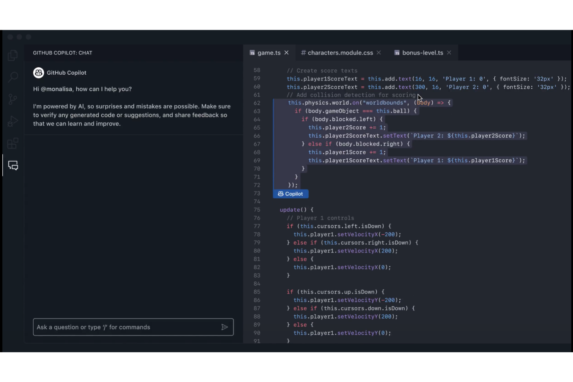The height and width of the screenshot is (382, 573).
Task: Close the game.ts tab
Action: [x=286, y=53]
